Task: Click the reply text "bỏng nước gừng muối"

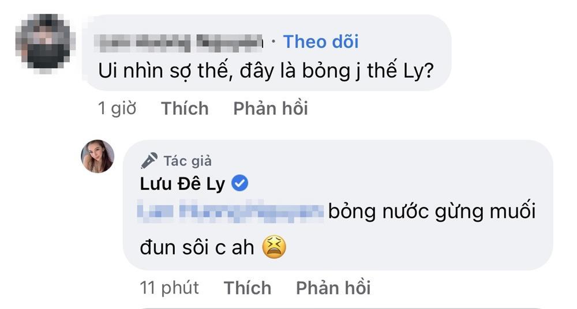Action: (432, 212)
